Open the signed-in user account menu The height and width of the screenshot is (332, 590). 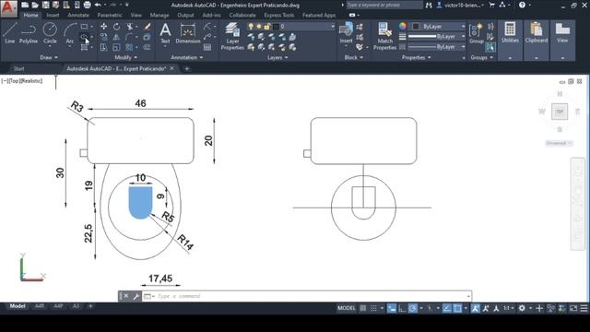[x=461, y=5]
